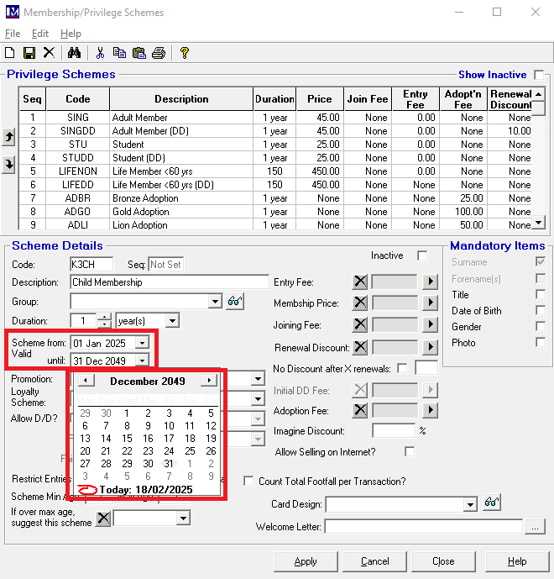
Task: Click scroll-up arrow of schemes table
Action: click(539, 94)
